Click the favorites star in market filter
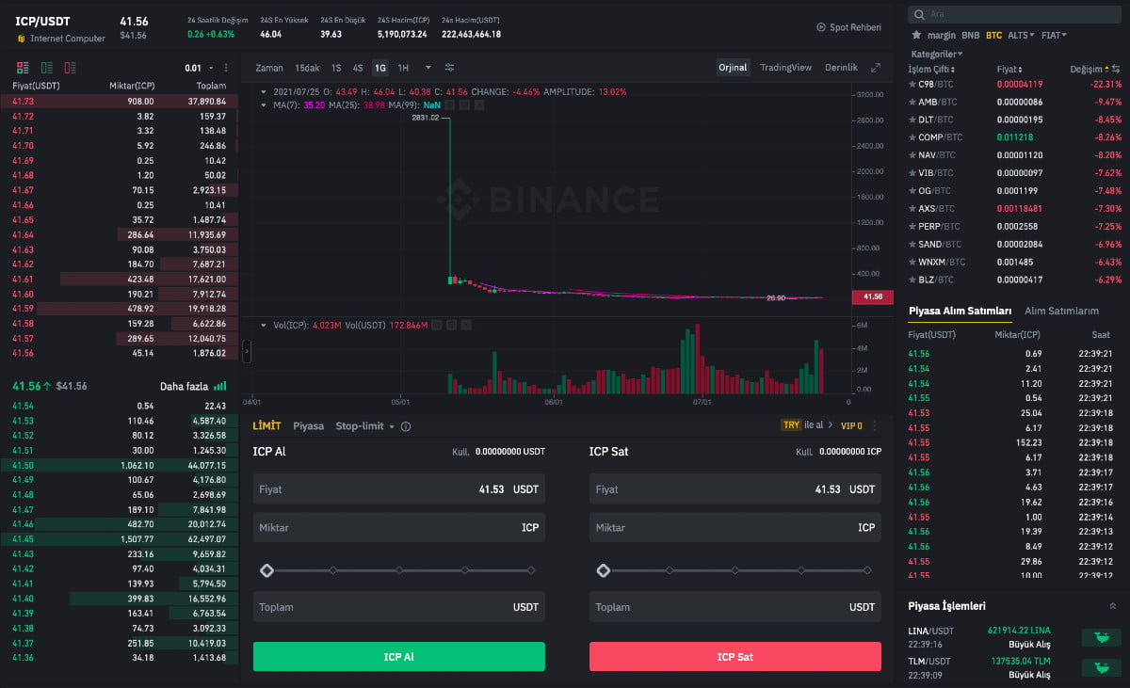This screenshot has height=688, width=1130. pyautogui.click(x=916, y=35)
